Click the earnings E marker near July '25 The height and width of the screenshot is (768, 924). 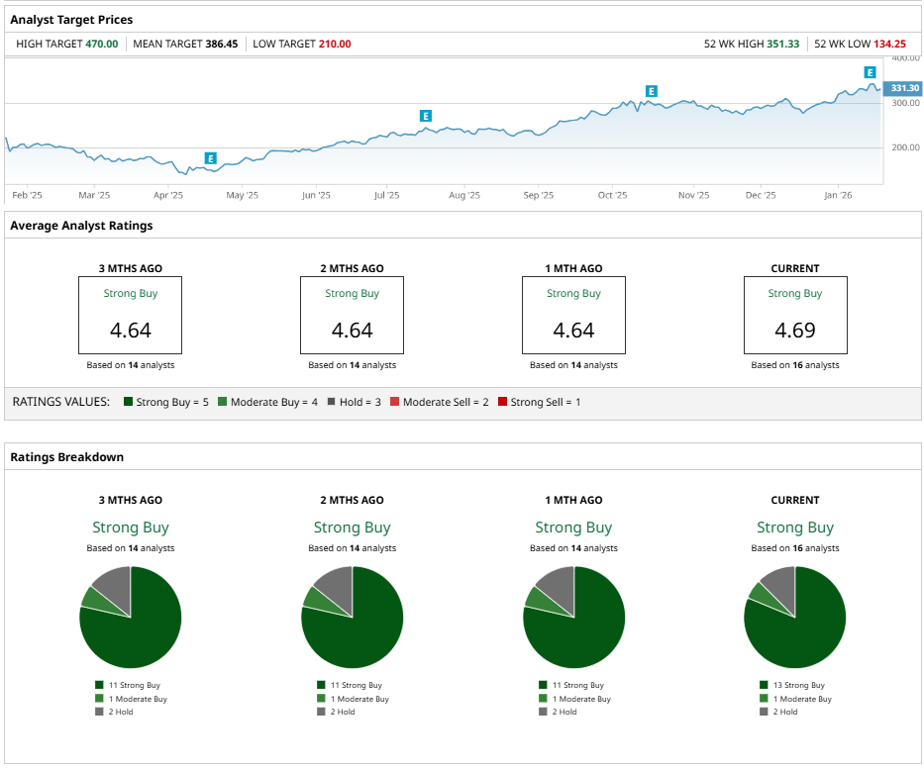tap(426, 116)
